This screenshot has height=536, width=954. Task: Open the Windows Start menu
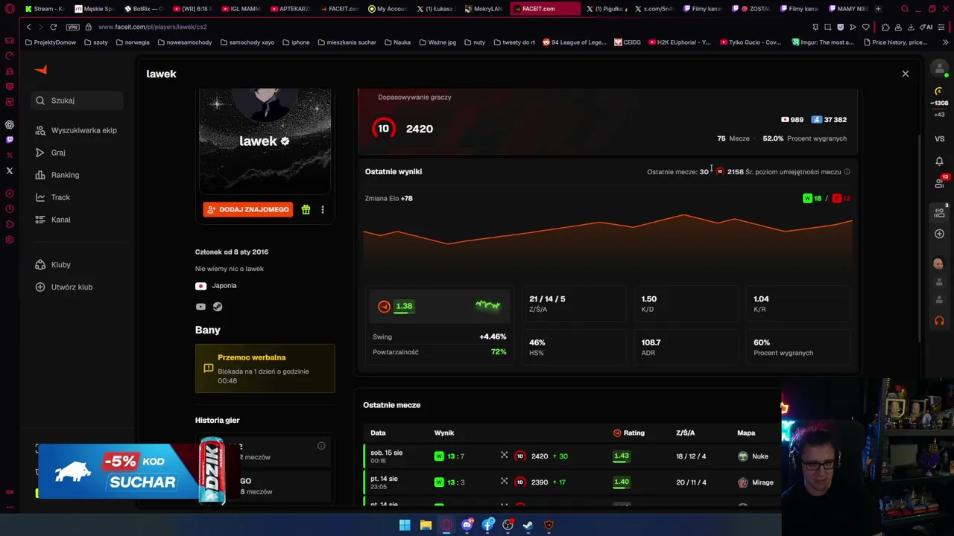405,525
